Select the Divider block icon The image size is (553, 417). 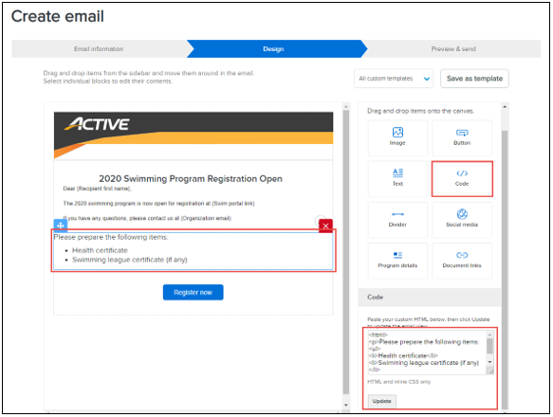pos(397,214)
